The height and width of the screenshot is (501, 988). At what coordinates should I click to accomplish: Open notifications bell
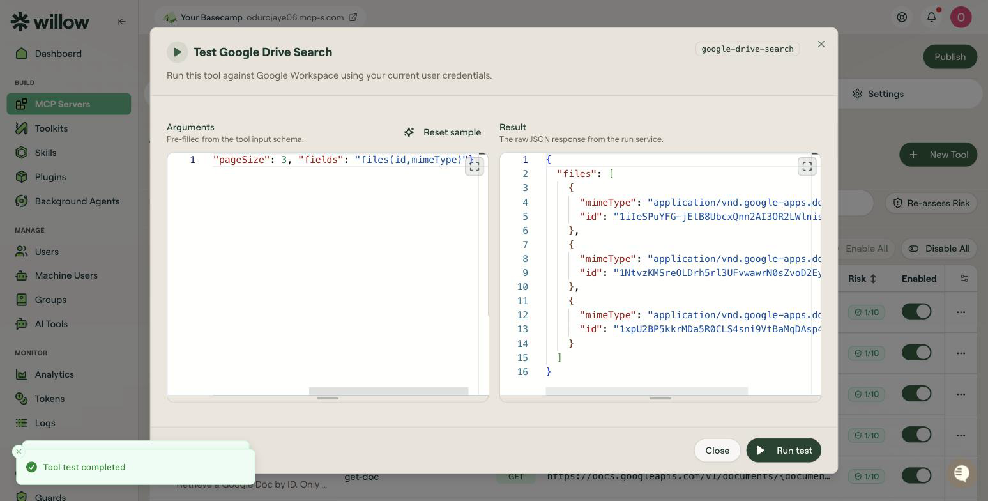coord(931,17)
